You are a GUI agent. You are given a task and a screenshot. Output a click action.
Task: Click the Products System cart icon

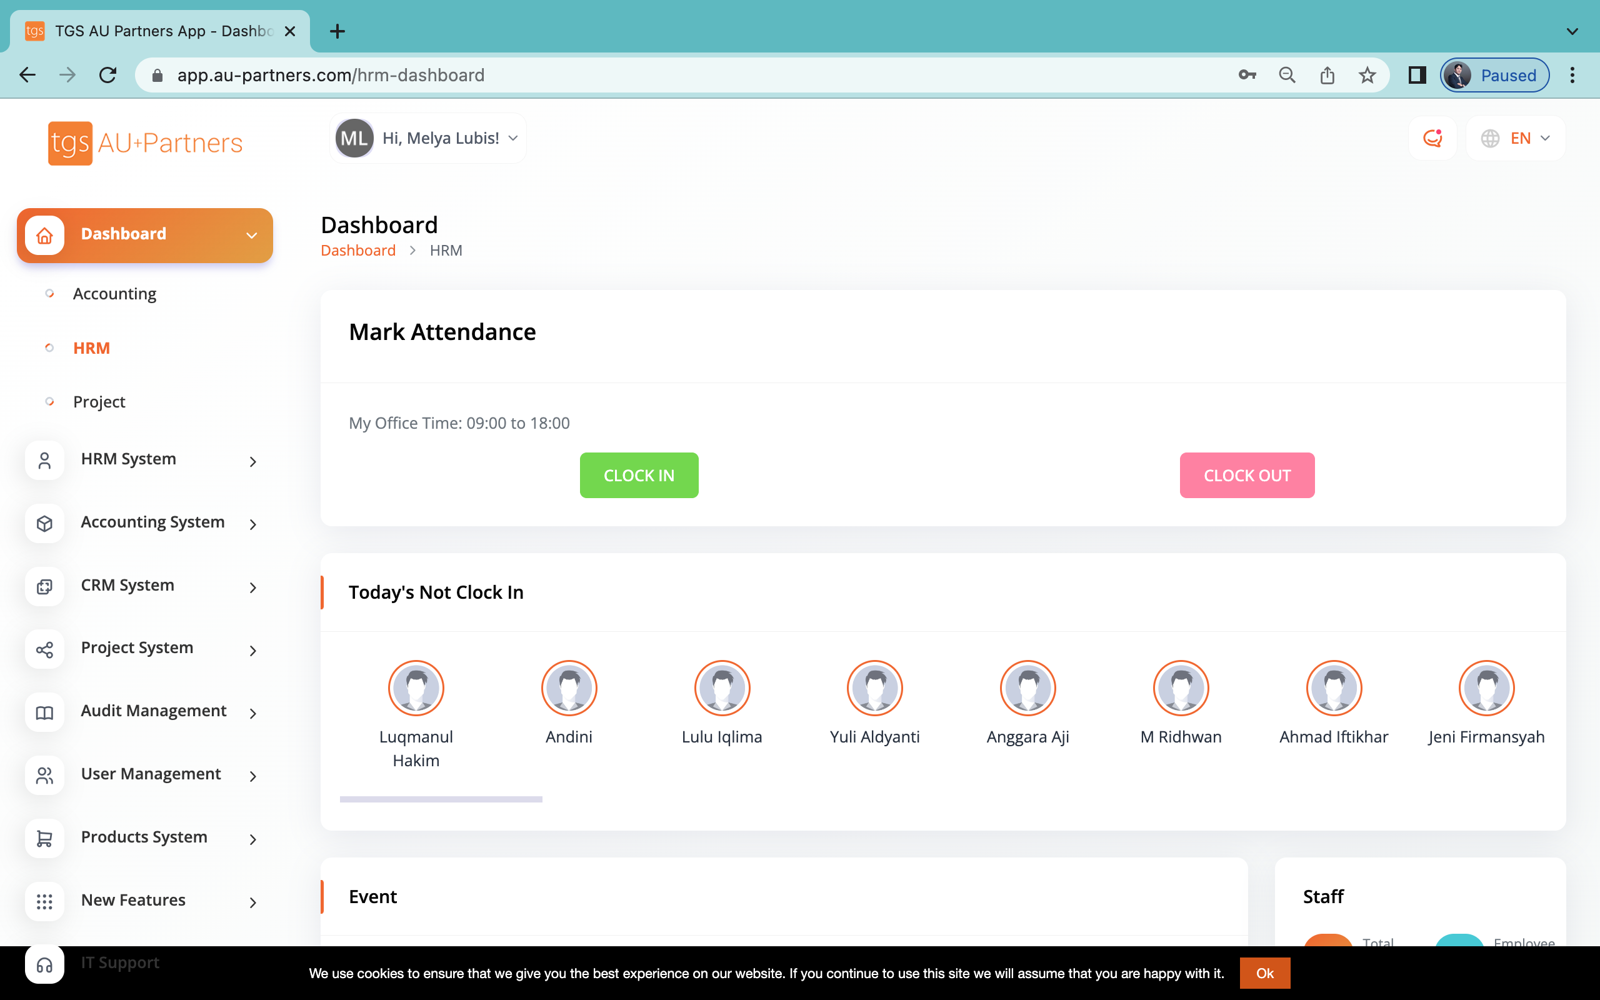click(x=44, y=839)
